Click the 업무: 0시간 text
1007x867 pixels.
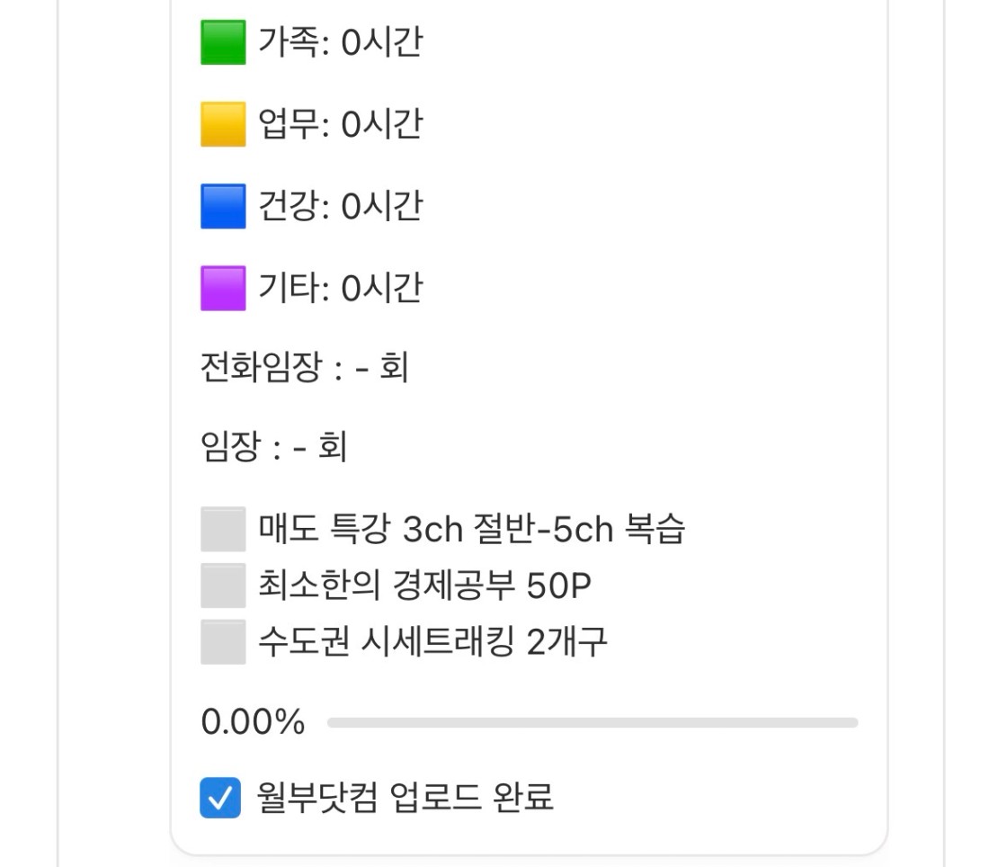[340, 124]
